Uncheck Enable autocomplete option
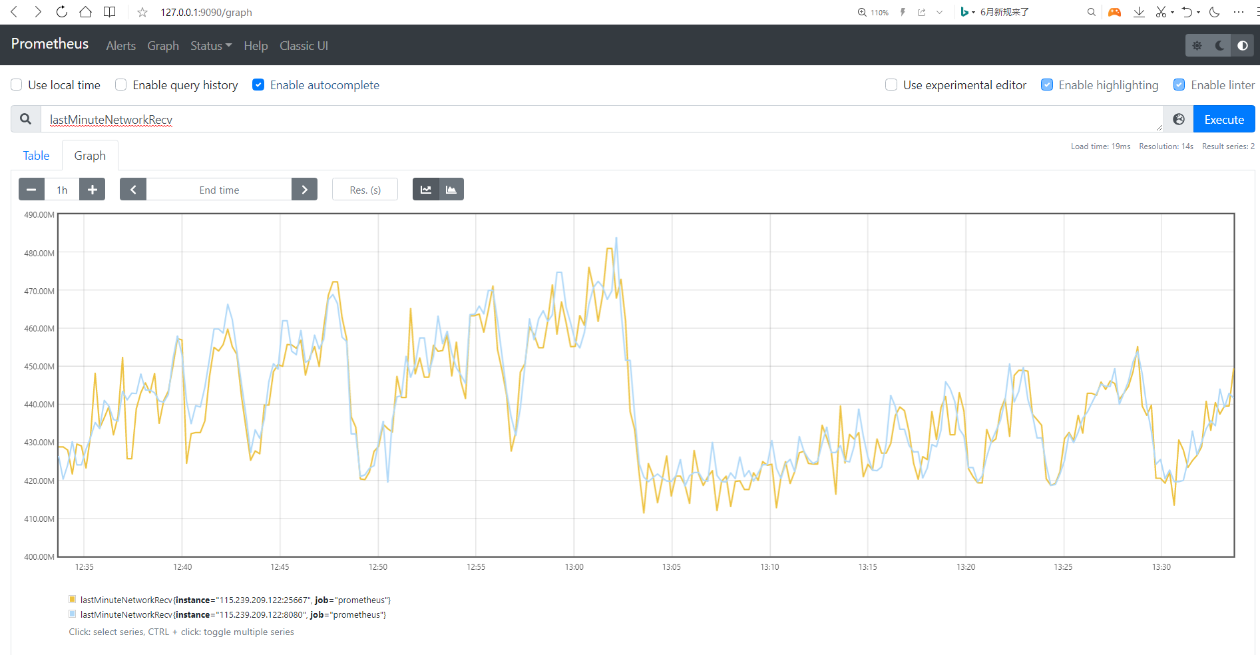This screenshot has width=1260, height=655. click(258, 85)
